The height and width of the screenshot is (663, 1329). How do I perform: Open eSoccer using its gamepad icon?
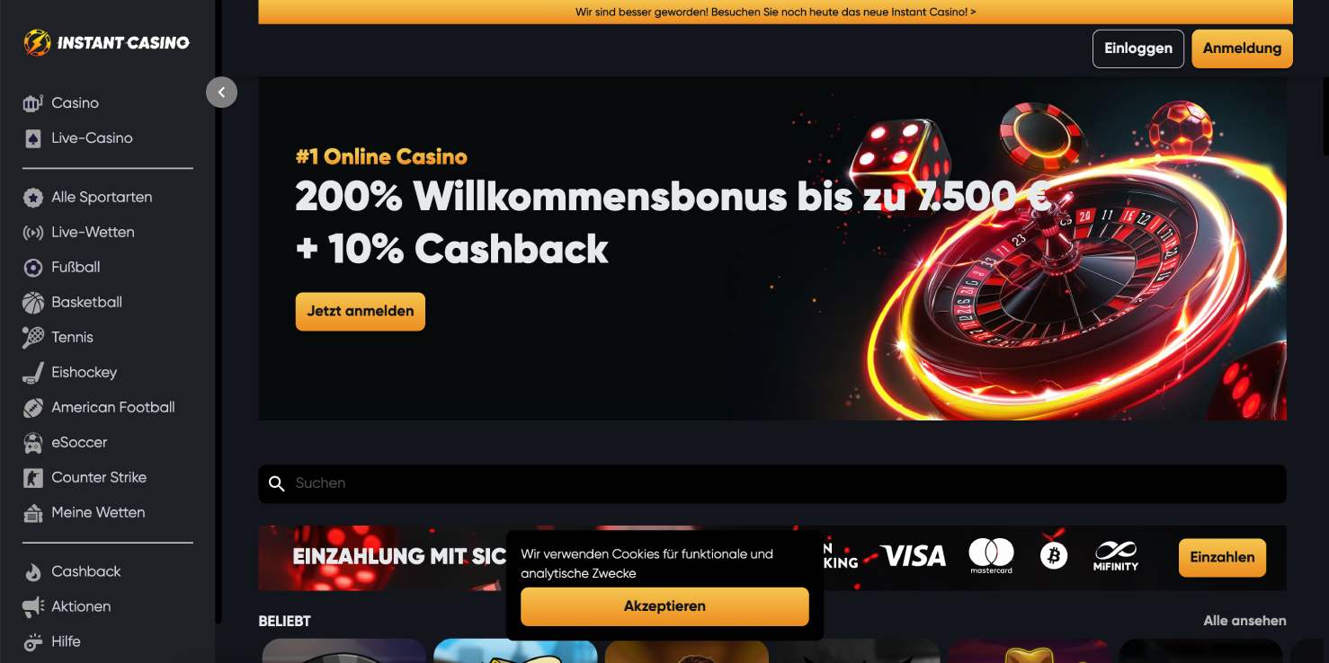pyautogui.click(x=33, y=443)
